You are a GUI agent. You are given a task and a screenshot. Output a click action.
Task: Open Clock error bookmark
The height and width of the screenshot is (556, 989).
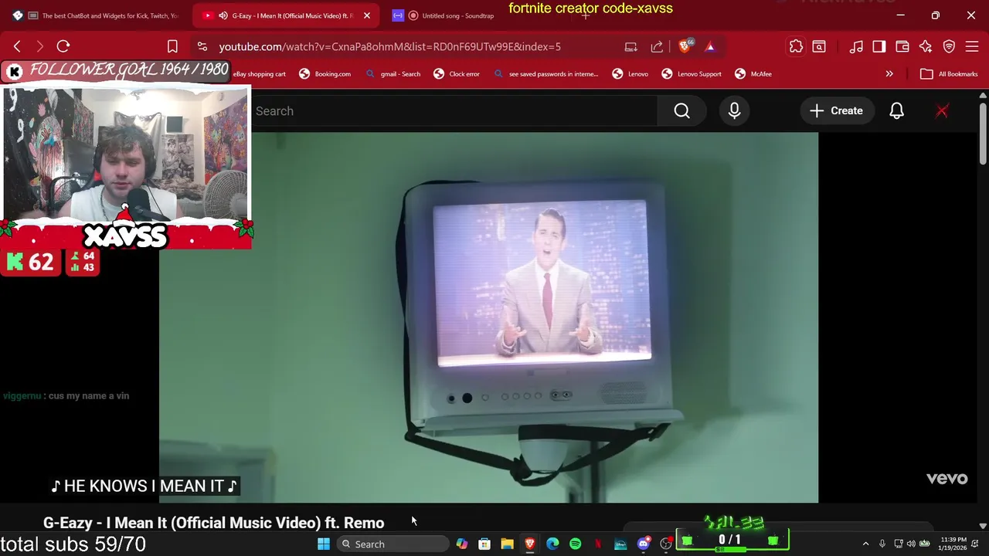click(457, 74)
